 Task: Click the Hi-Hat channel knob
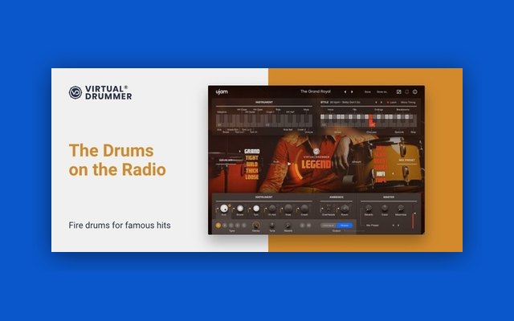point(272,209)
